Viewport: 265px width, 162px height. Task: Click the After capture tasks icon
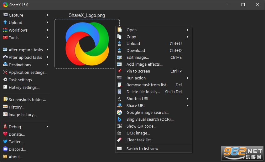click(x=5, y=50)
